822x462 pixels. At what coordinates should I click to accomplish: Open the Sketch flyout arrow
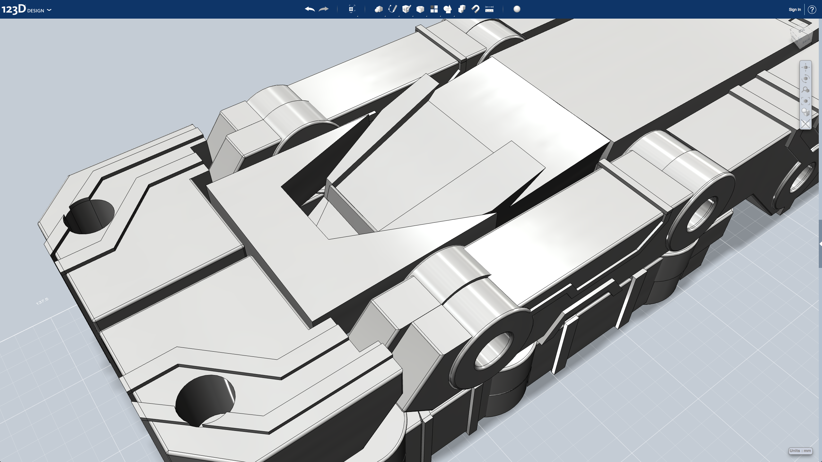[x=399, y=16]
